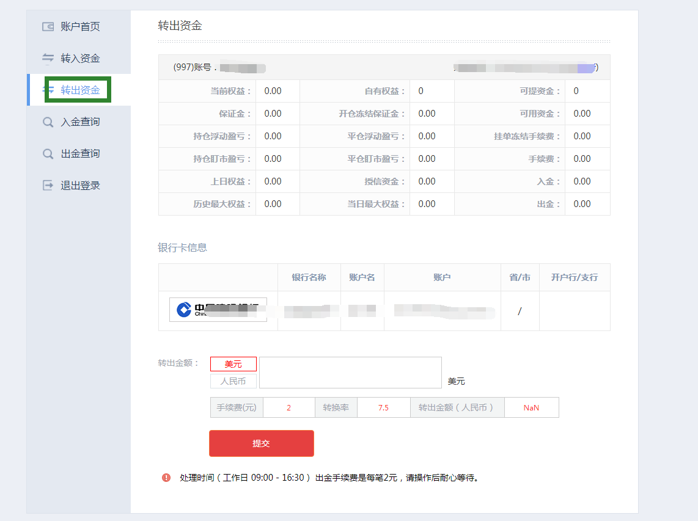Click the 转换率 value 7.5
Image resolution: width=698 pixels, height=521 pixels.
[x=383, y=407]
